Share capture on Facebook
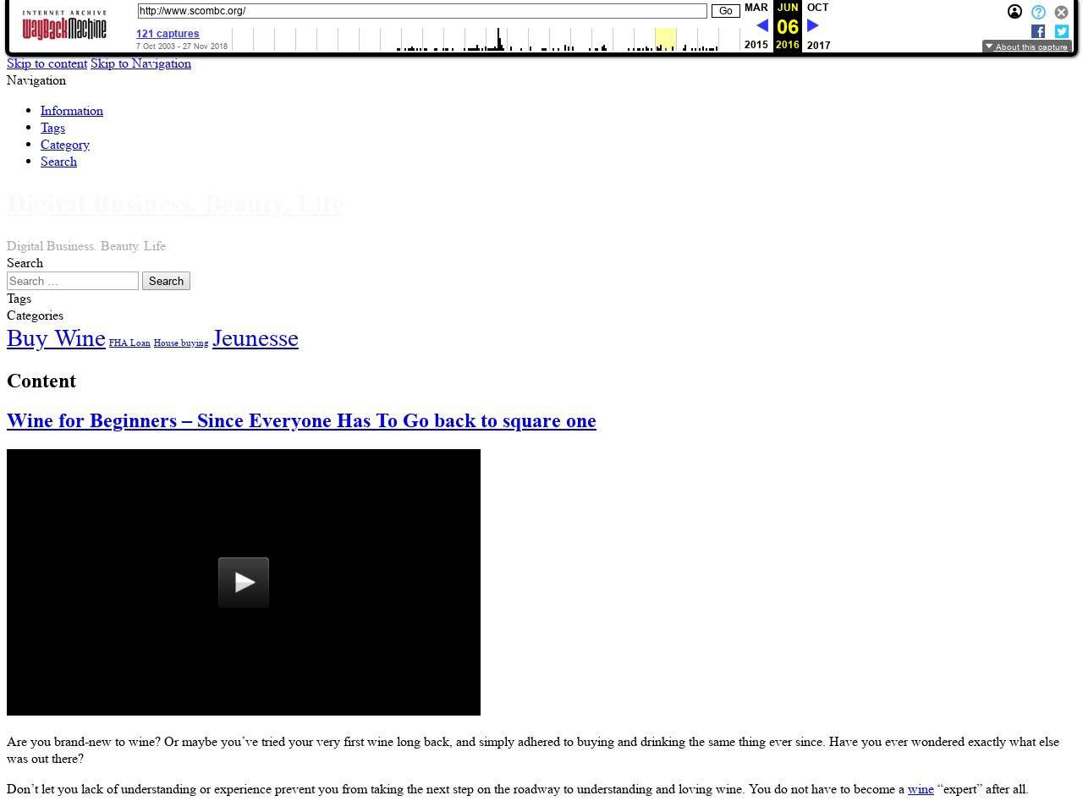 [1038, 31]
